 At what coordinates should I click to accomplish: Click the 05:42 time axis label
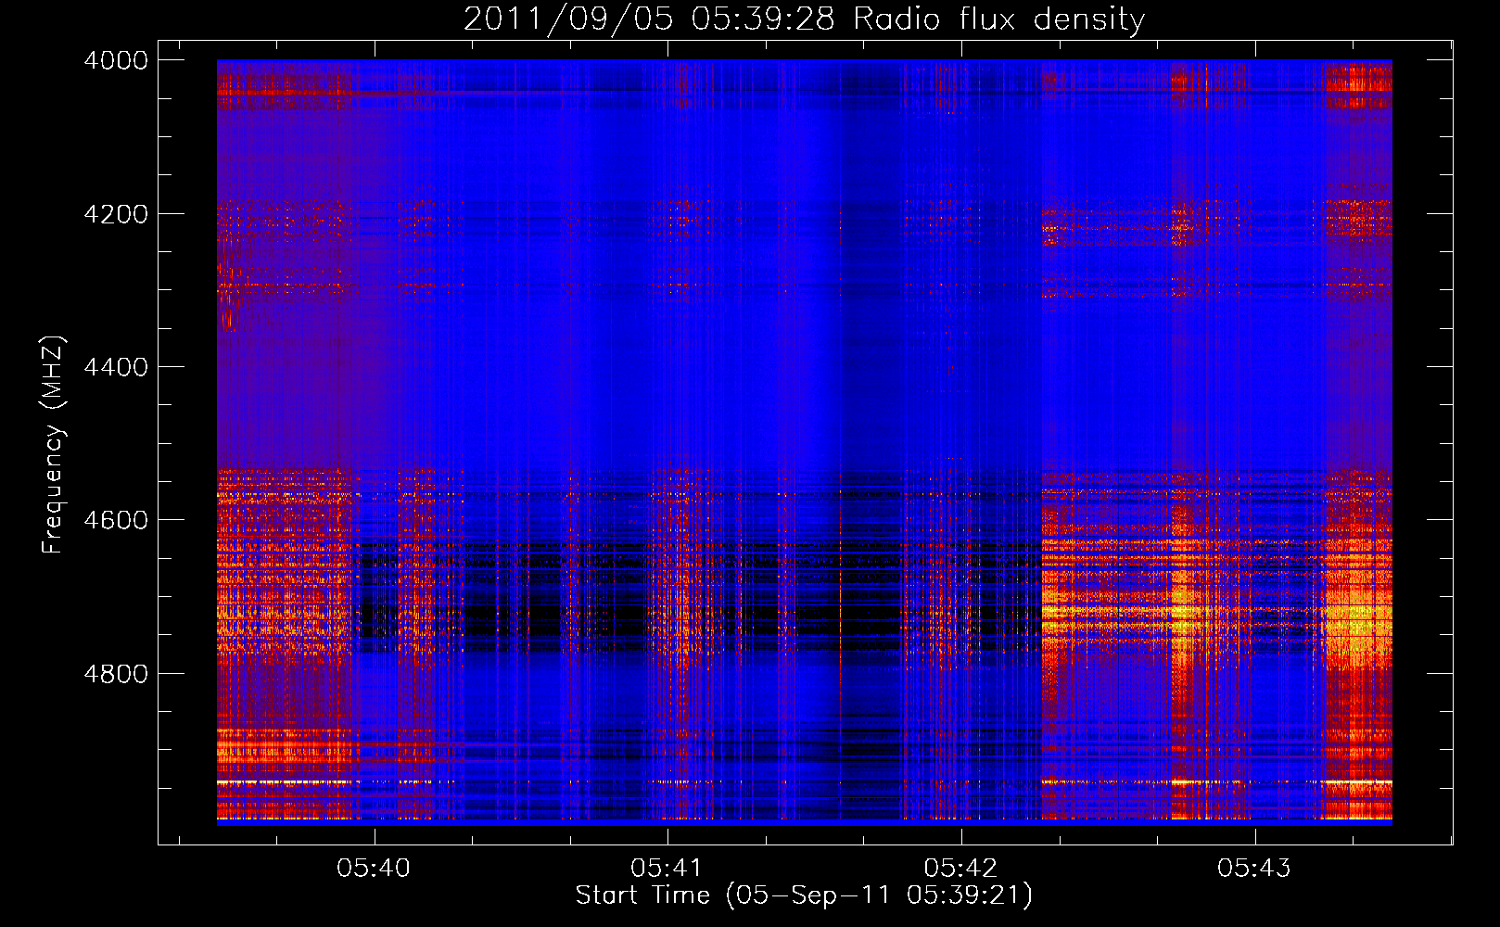[961, 868]
